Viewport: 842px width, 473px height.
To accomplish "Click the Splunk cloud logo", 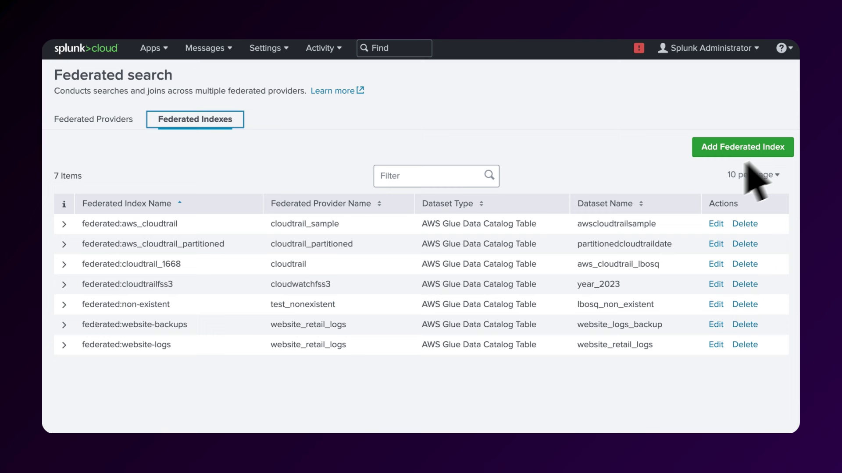I will (x=86, y=48).
